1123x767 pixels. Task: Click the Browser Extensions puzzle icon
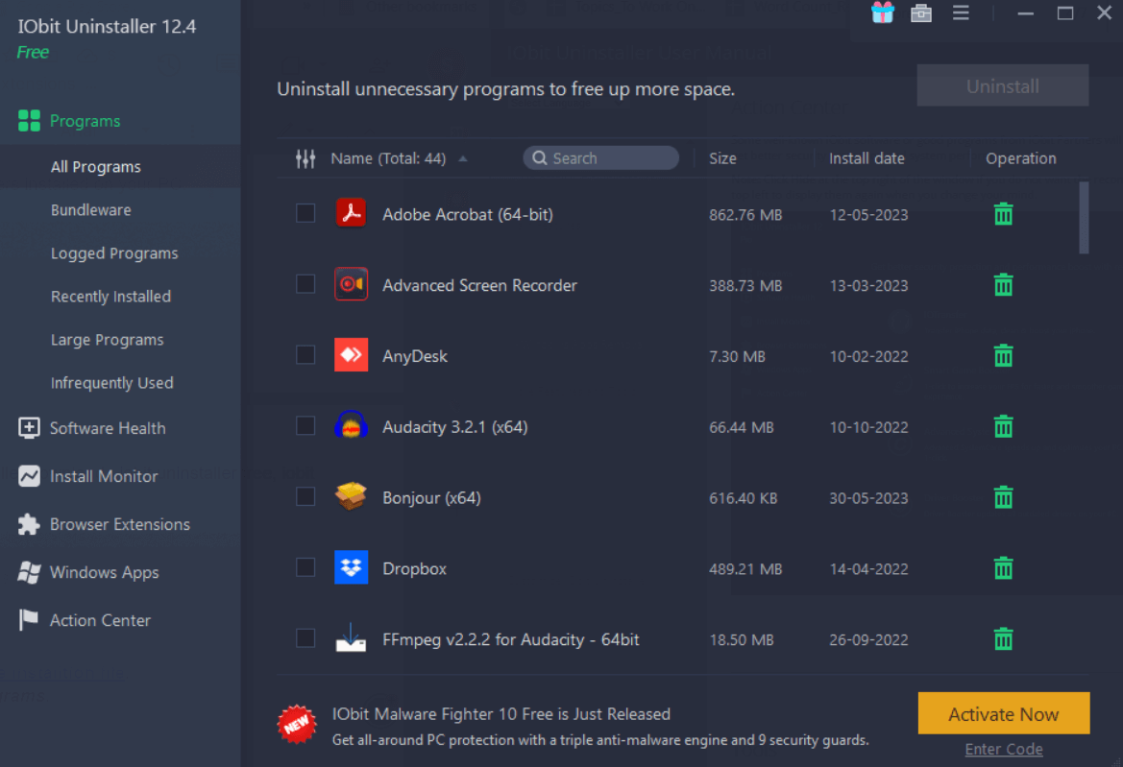coord(29,524)
